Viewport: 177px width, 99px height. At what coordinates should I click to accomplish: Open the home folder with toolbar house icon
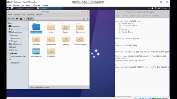(x=21, y=19)
